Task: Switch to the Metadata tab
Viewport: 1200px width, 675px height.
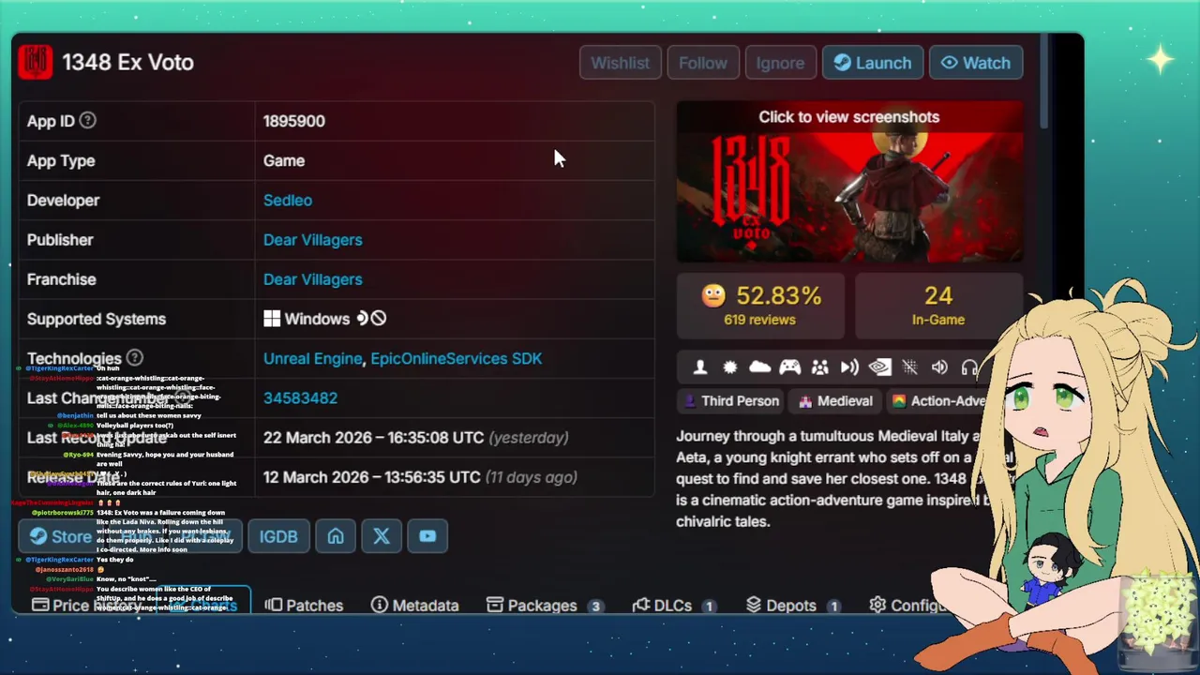Action: click(415, 605)
